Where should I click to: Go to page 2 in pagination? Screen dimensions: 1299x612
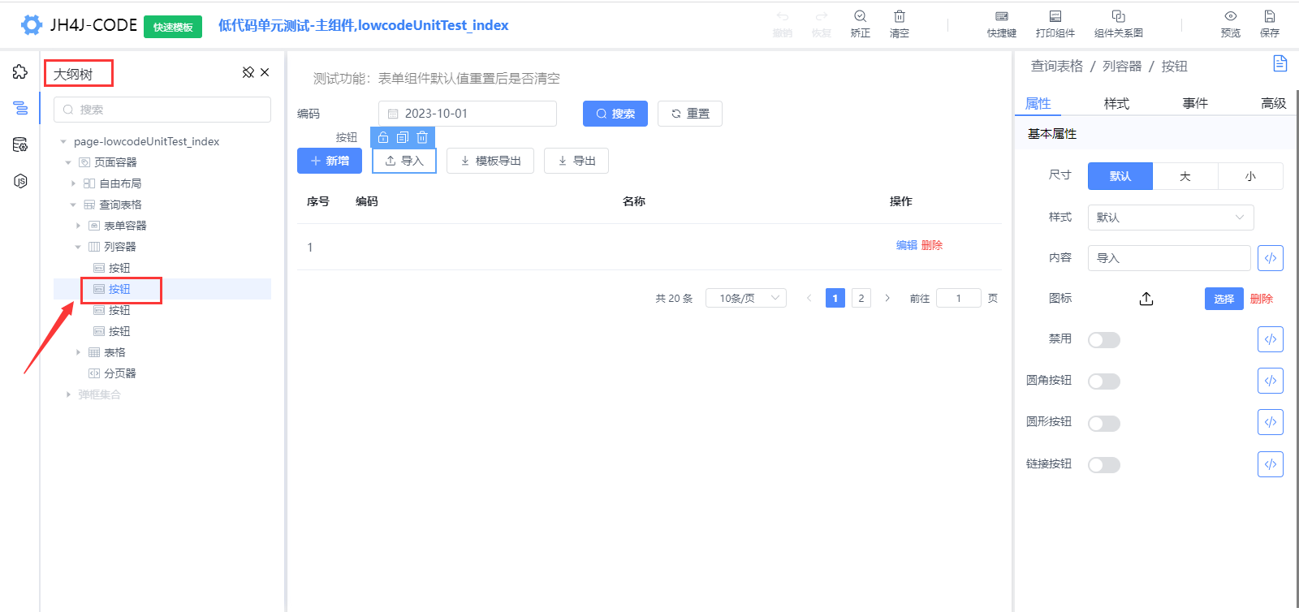861,298
